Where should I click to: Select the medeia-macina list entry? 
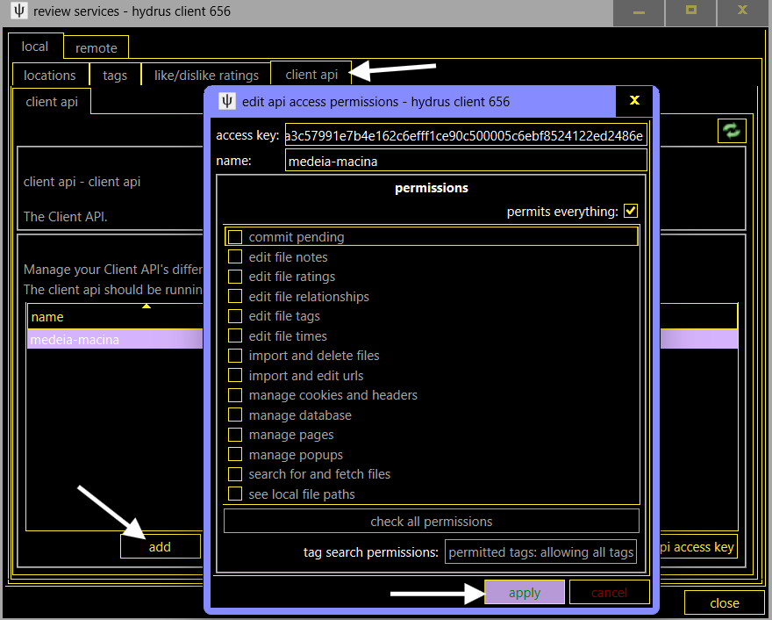pos(114,339)
